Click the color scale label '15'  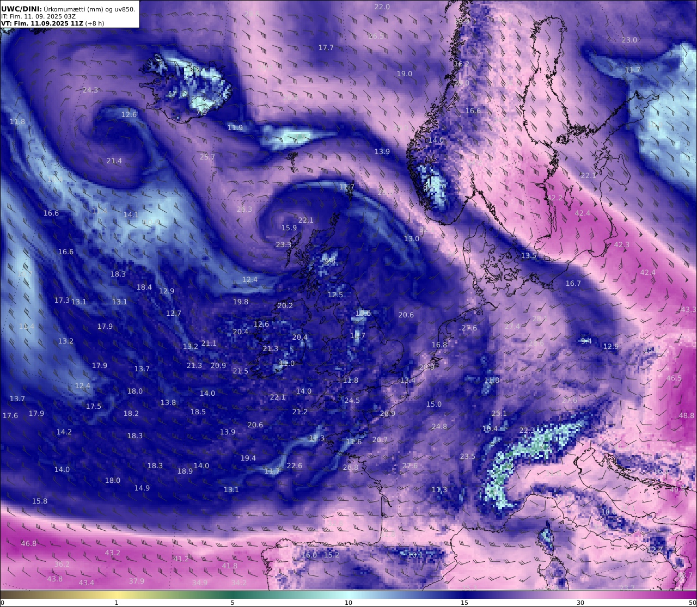coord(464,603)
